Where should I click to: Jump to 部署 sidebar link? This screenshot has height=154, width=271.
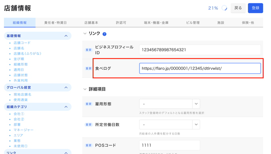click(x=17, y=125)
